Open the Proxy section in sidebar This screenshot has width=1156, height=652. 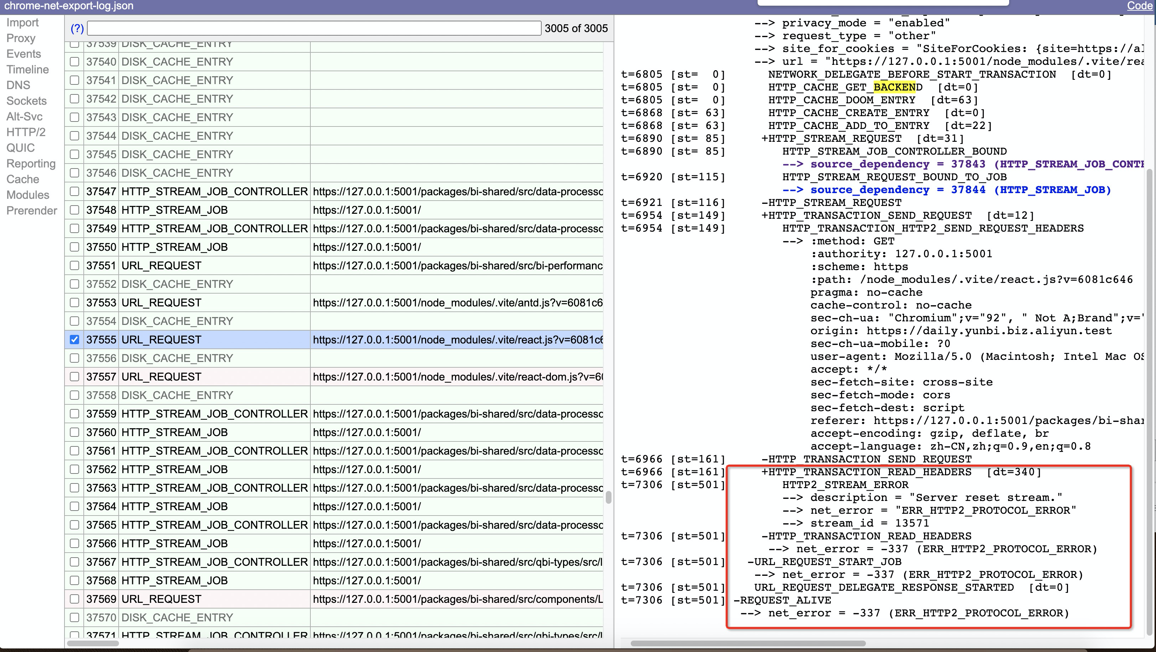21,38
